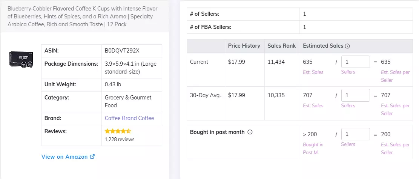Image resolution: width=419 pixels, height=179 pixels.
Task: Click the external link icon beside View on Amazon
Action: click(x=92, y=156)
